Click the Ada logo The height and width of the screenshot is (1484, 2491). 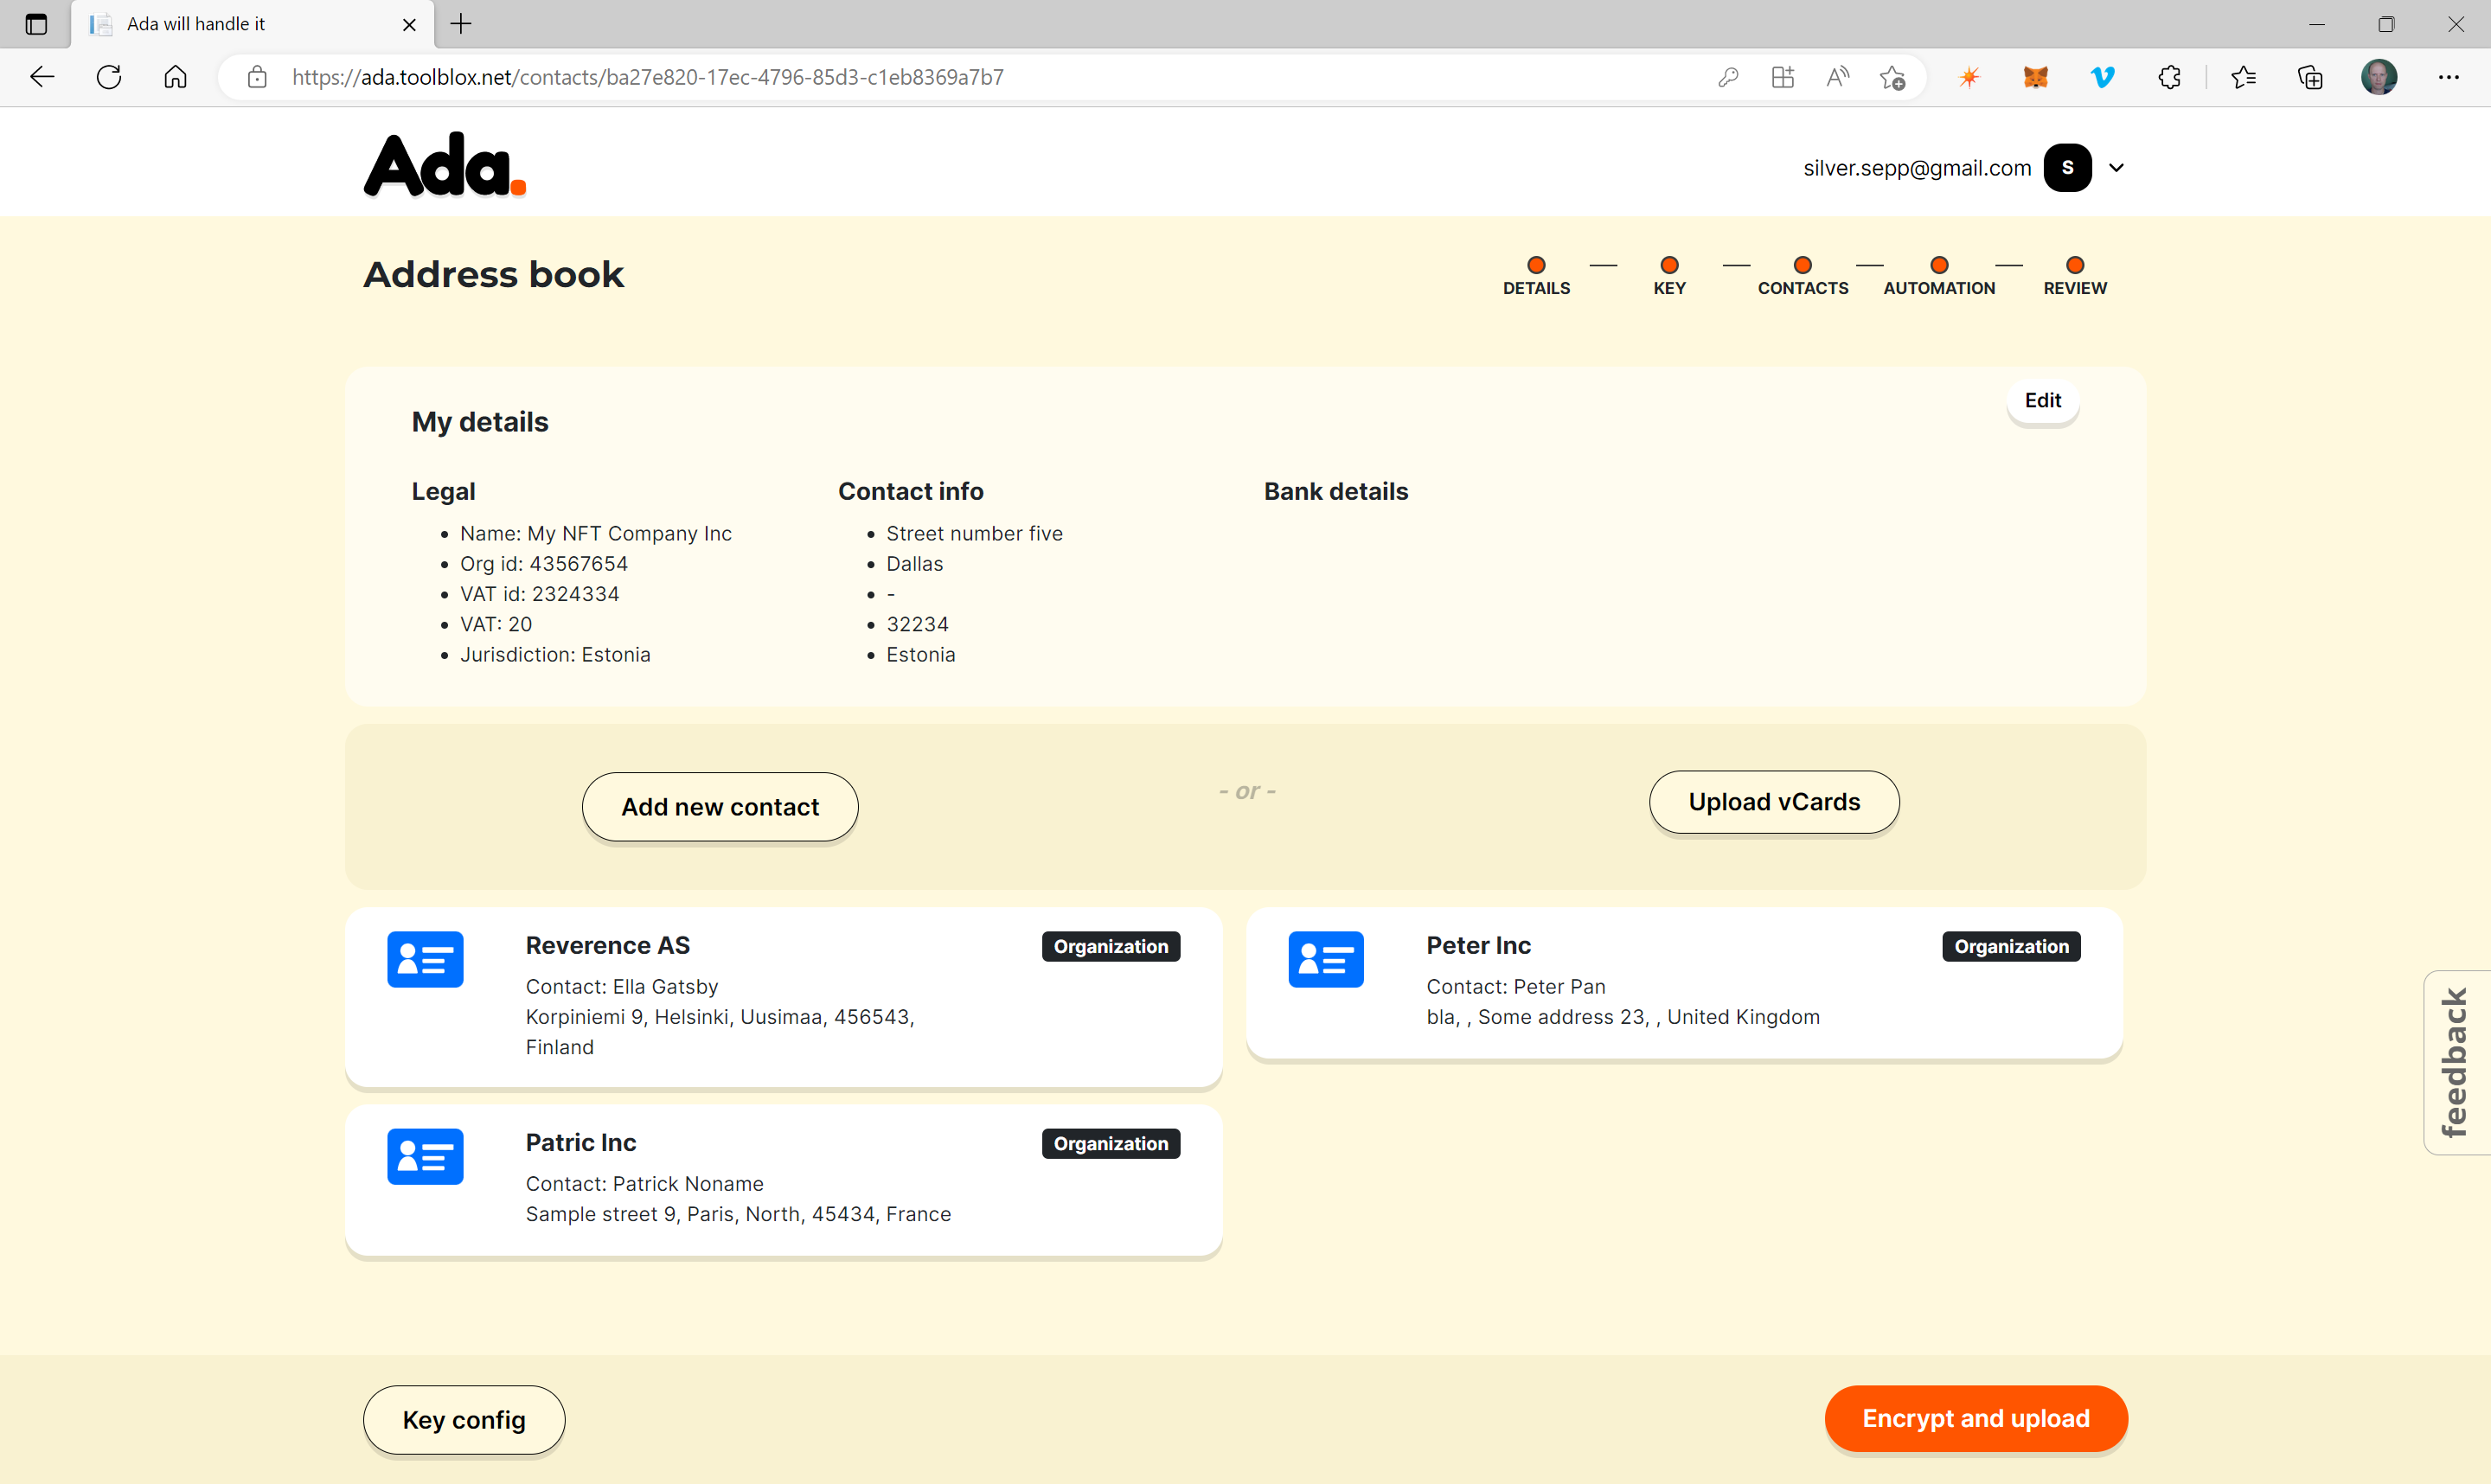tap(445, 166)
